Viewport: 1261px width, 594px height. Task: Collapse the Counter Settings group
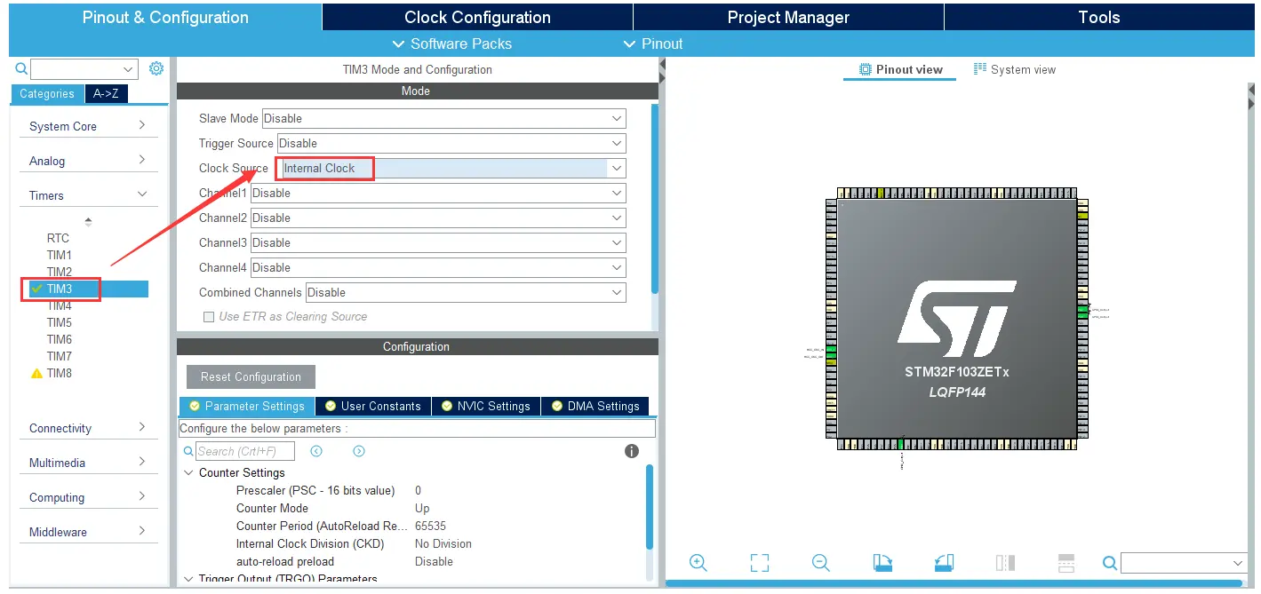click(188, 472)
